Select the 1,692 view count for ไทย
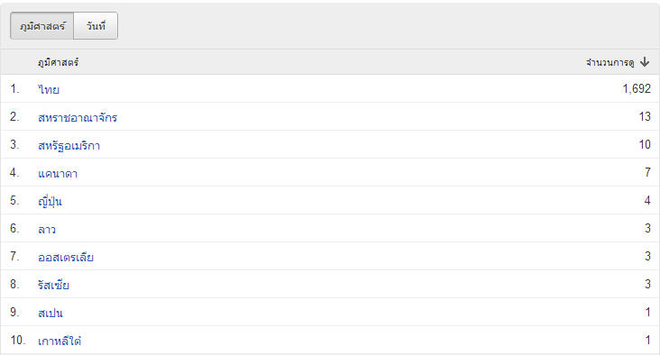The height and width of the screenshot is (355, 660). pos(637,88)
